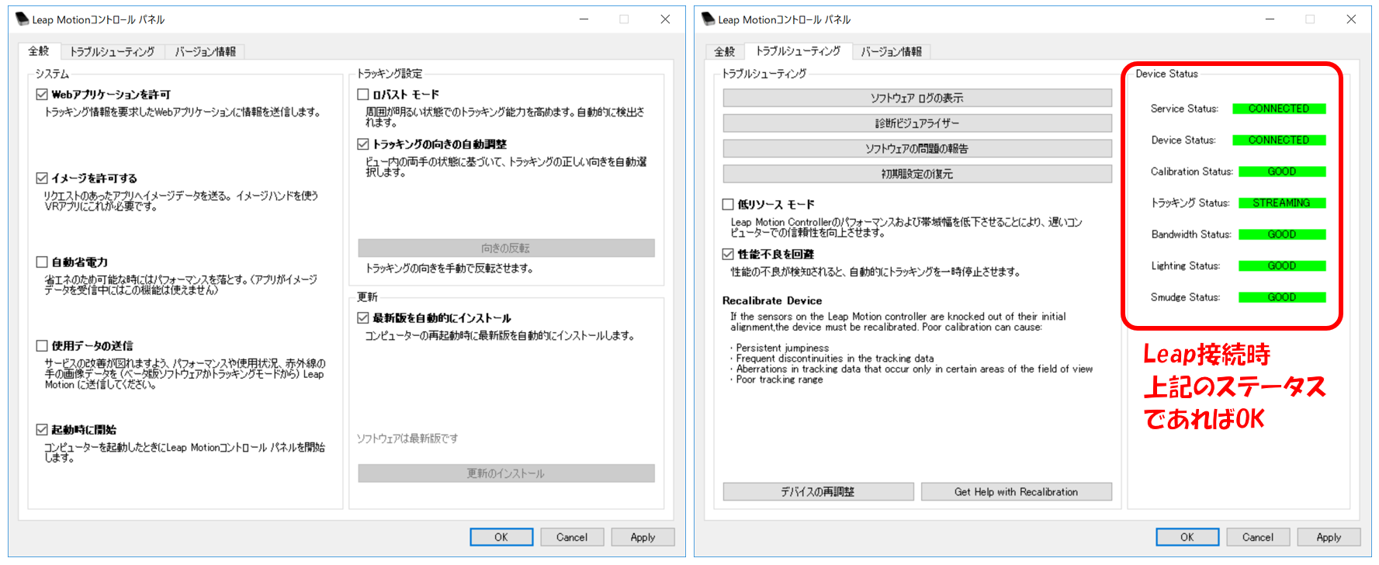1379x565 pixels.
Task: Close the left Leap Motion control panel window
Action: [665, 19]
